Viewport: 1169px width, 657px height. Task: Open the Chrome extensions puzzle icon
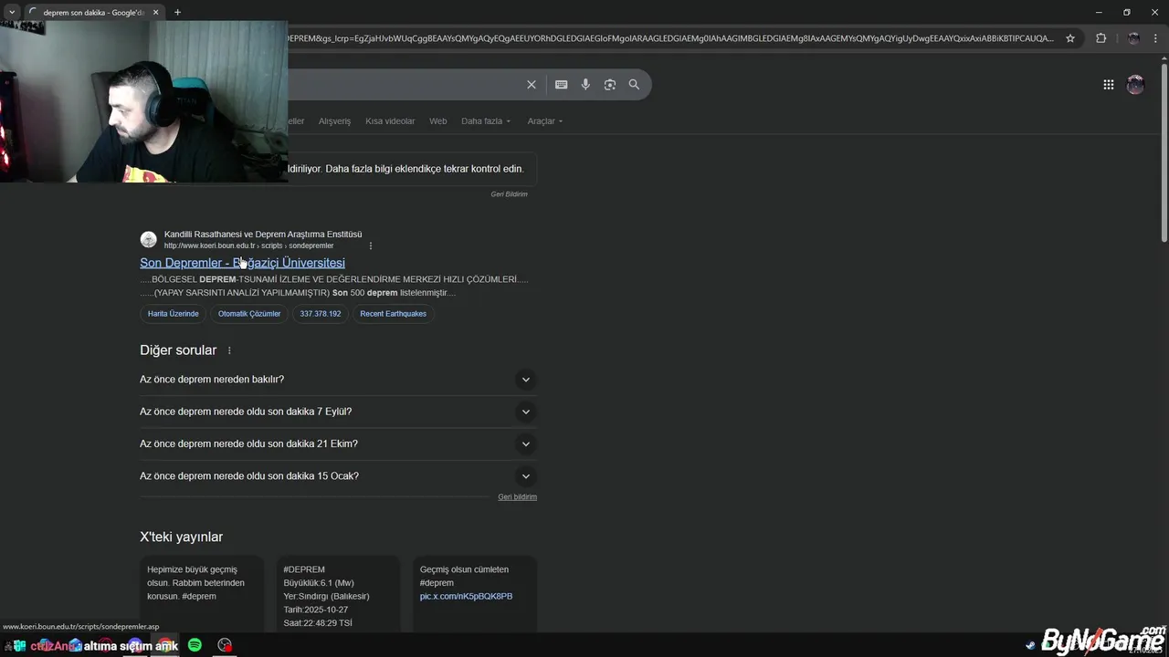[x=1101, y=38]
